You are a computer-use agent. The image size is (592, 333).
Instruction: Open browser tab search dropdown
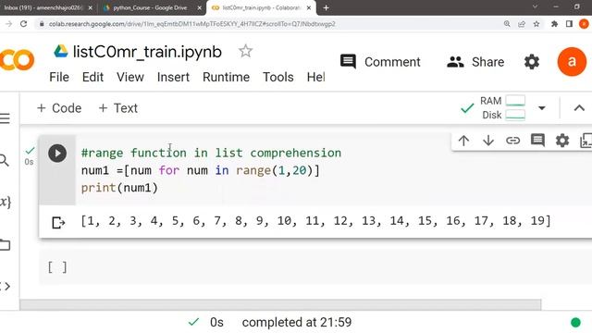coord(535,6)
